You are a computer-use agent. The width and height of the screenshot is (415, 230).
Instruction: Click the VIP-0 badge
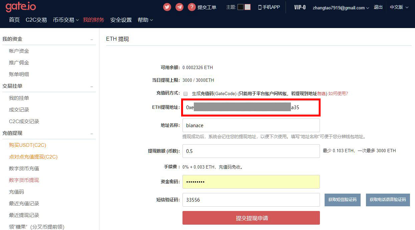pos(300,7)
